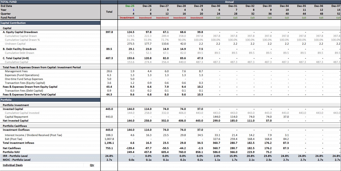Screen dimensions: 341x171
Task: Click the Total Investment Inflows label
Action: tap(19, 143)
